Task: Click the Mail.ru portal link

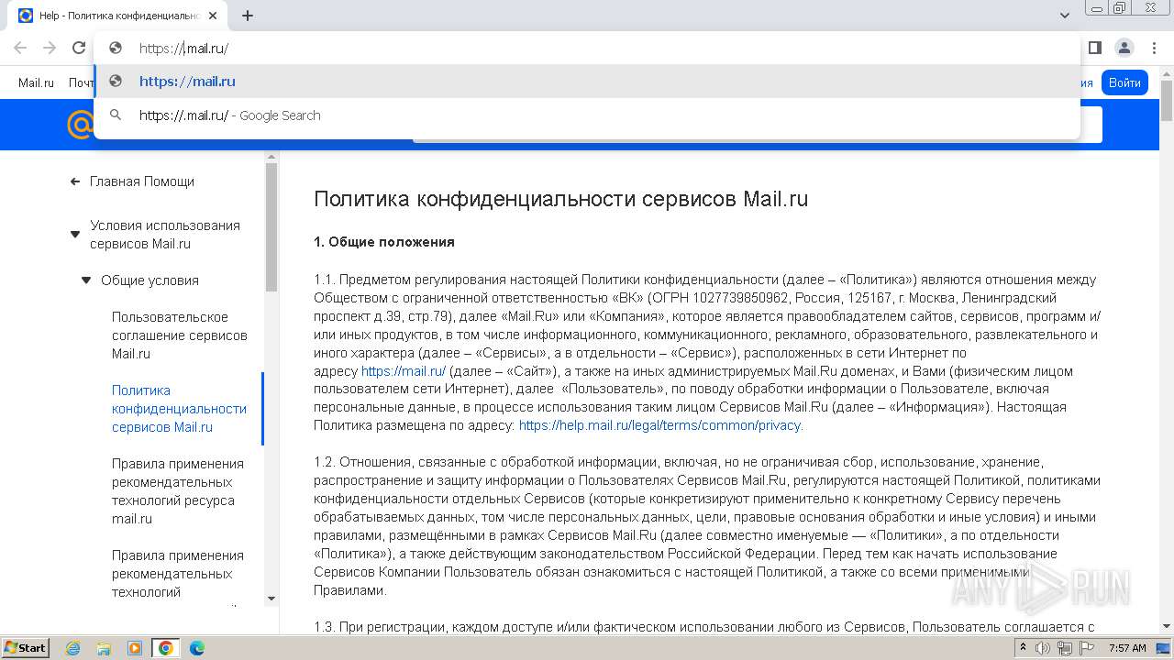Action: tap(36, 82)
